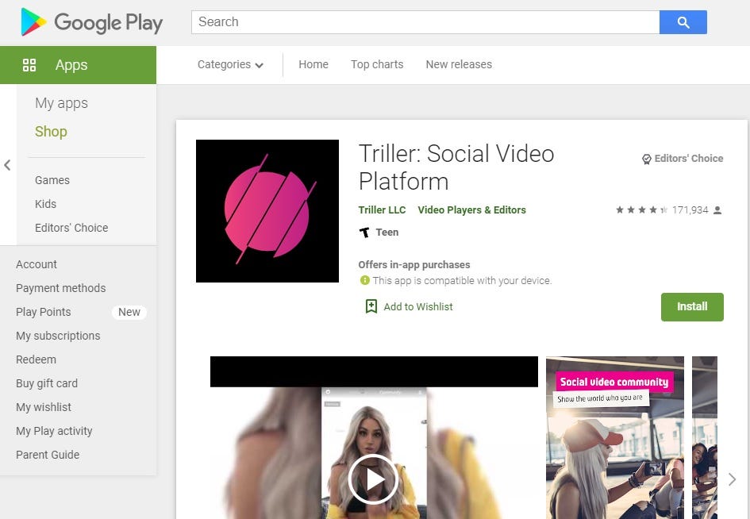750x519 pixels.
Task: Open My Play activity
Action: pyautogui.click(x=54, y=431)
